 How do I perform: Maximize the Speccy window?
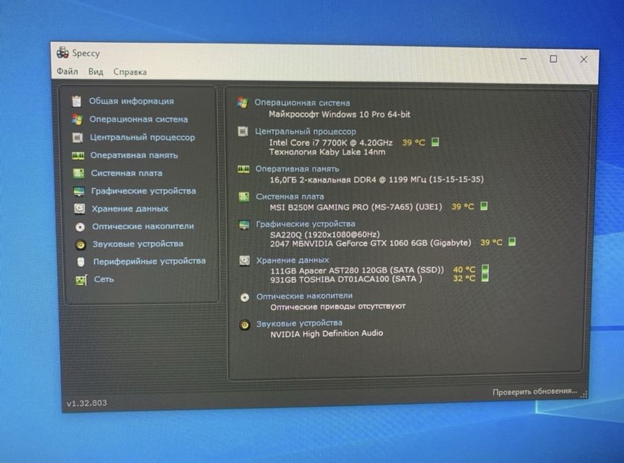point(553,59)
